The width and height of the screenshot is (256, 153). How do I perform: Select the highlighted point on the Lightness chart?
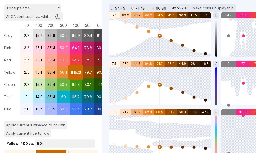[160, 36]
